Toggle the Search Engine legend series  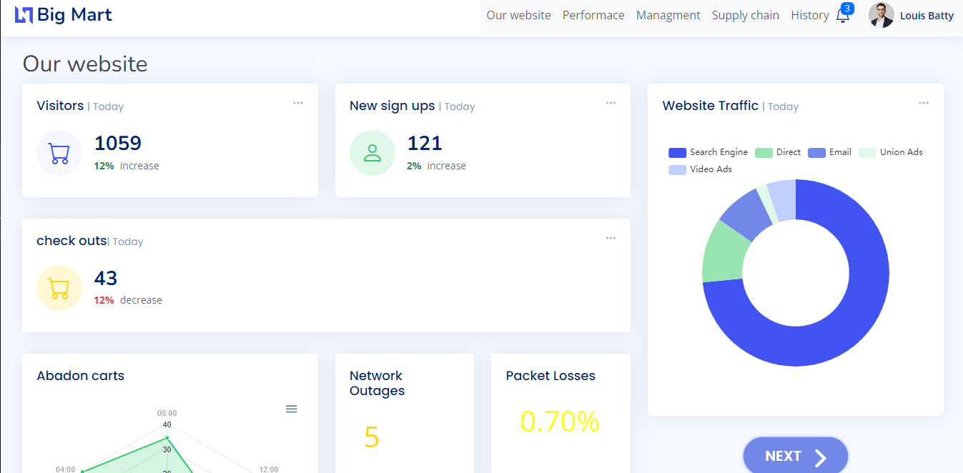click(708, 152)
